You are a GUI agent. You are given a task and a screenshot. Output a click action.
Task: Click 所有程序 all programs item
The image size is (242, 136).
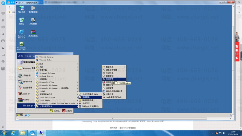click(26, 106)
